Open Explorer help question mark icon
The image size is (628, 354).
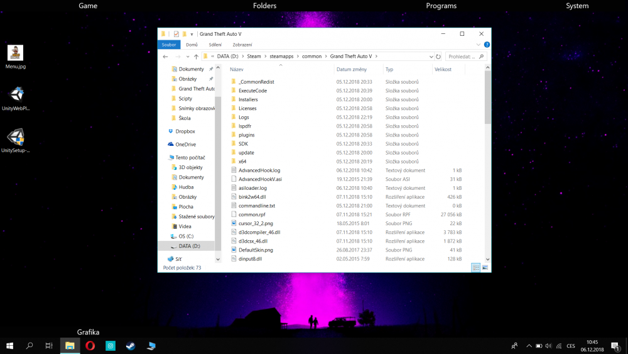pyautogui.click(x=487, y=45)
